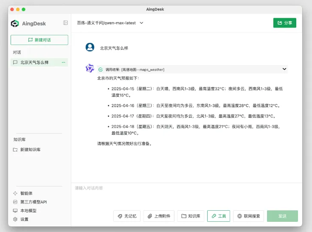Share the conversation with 分享 button
This screenshot has width=312, height=232.
click(x=284, y=23)
